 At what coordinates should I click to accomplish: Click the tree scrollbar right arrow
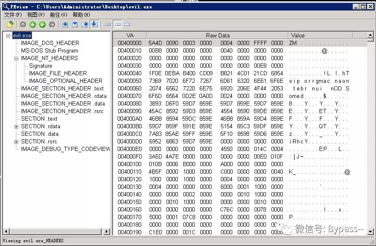point(106,231)
